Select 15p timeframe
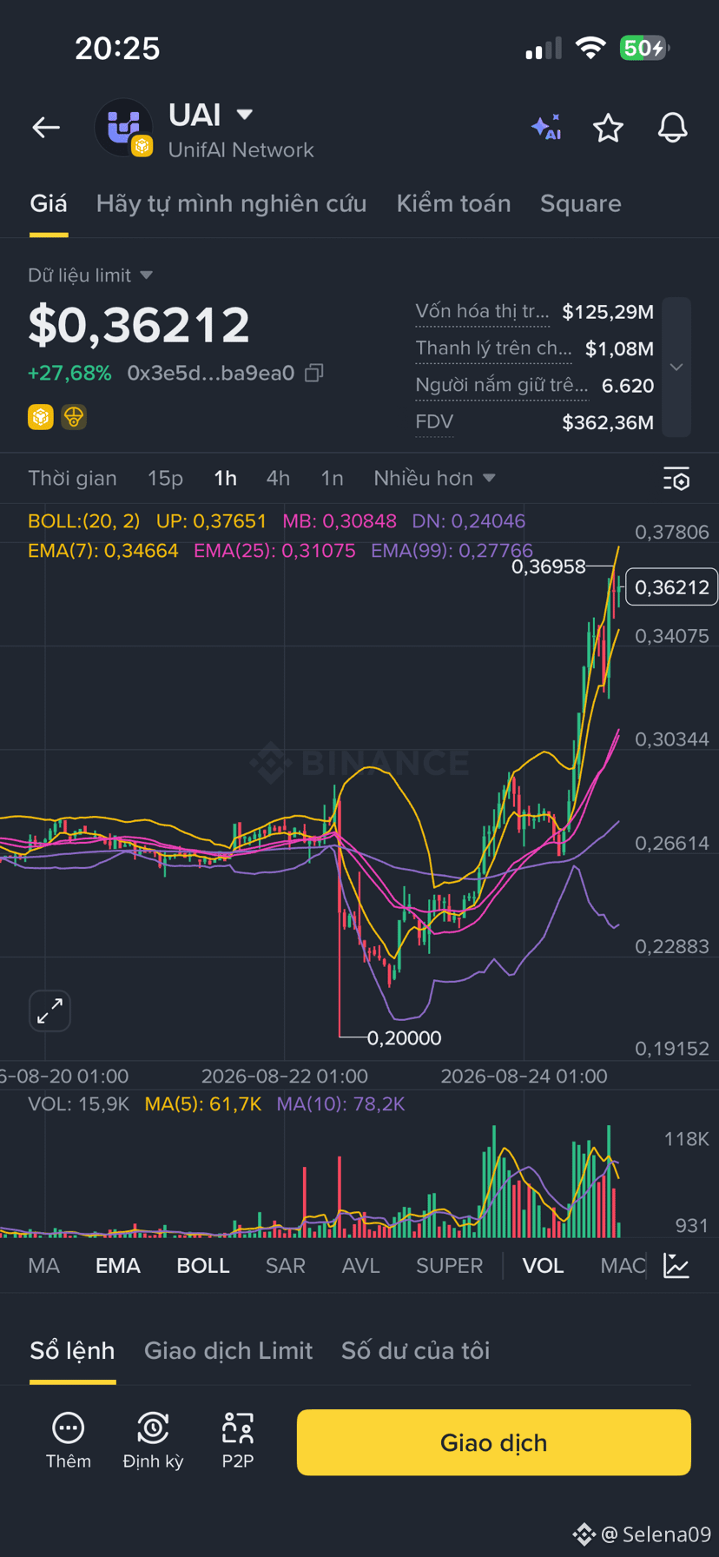Screen dimensions: 719x1557 click(165, 478)
